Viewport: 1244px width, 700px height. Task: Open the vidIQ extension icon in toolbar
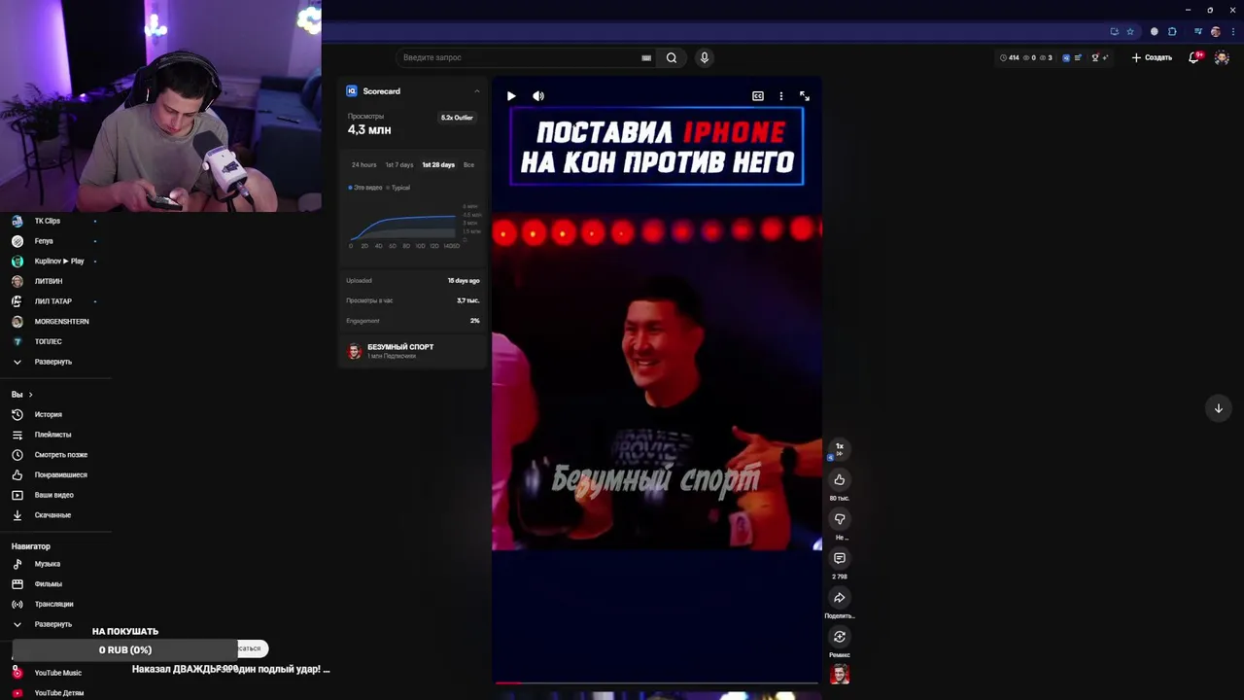[1066, 57]
